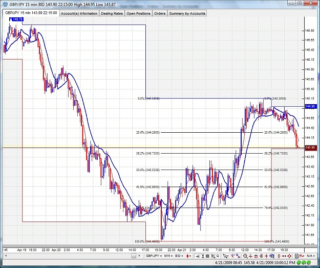Click the scroll-left arrow of chart scrollbar
Image resolution: width=320 pixels, height=268 pixels.
coord(6,256)
